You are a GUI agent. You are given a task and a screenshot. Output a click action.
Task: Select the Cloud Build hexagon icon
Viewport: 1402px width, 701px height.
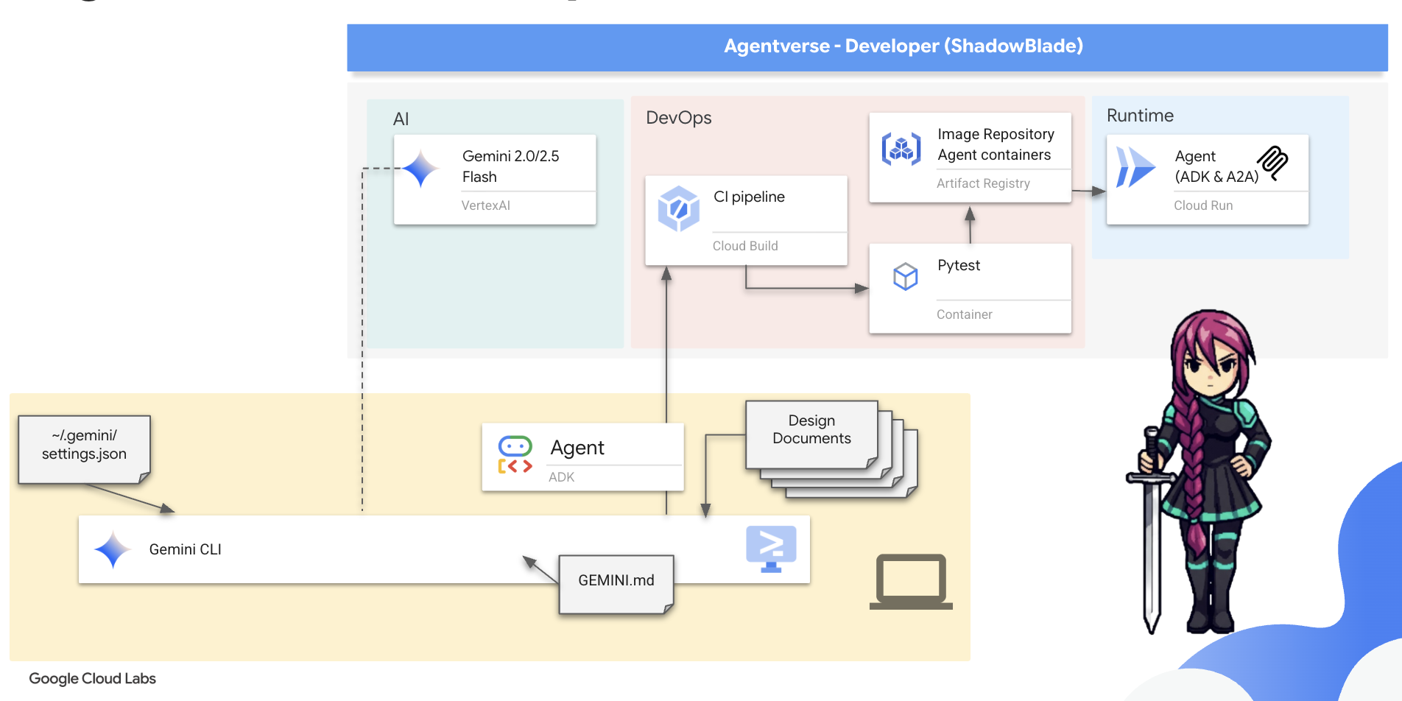(x=678, y=208)
